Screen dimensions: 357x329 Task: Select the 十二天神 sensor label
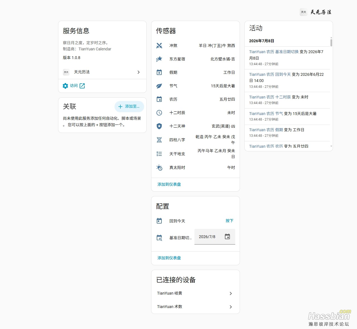177,126
